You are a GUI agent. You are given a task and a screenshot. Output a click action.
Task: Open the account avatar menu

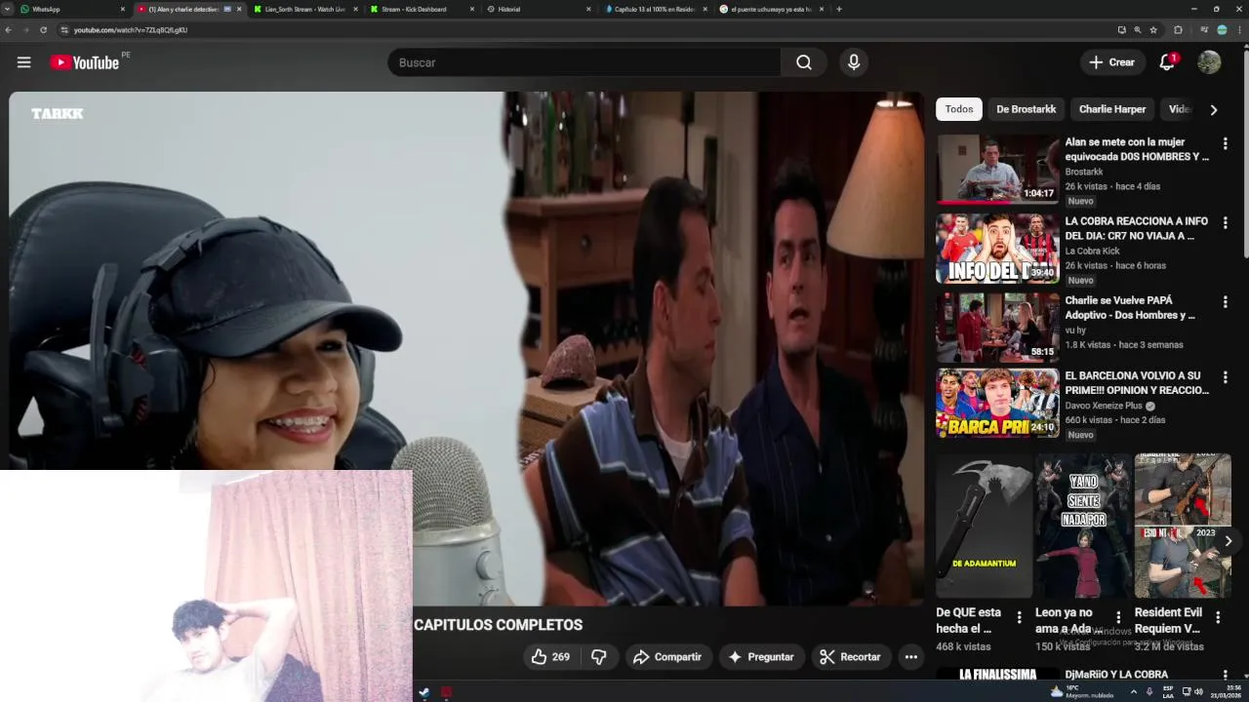[x=1209, y=62]
